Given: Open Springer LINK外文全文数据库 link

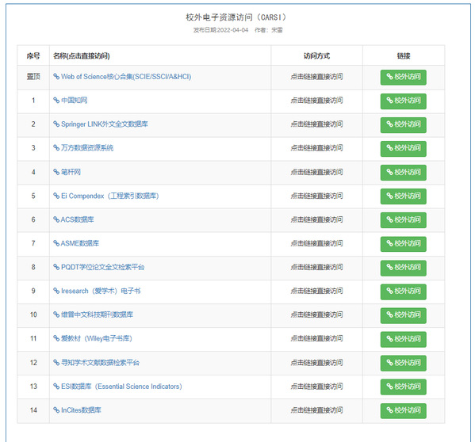Looking at the screenshot, I should coord(101,124).
